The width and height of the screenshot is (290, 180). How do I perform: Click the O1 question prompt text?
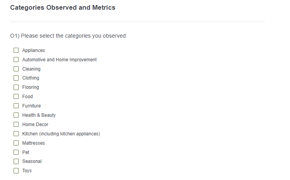click(69, 36)
